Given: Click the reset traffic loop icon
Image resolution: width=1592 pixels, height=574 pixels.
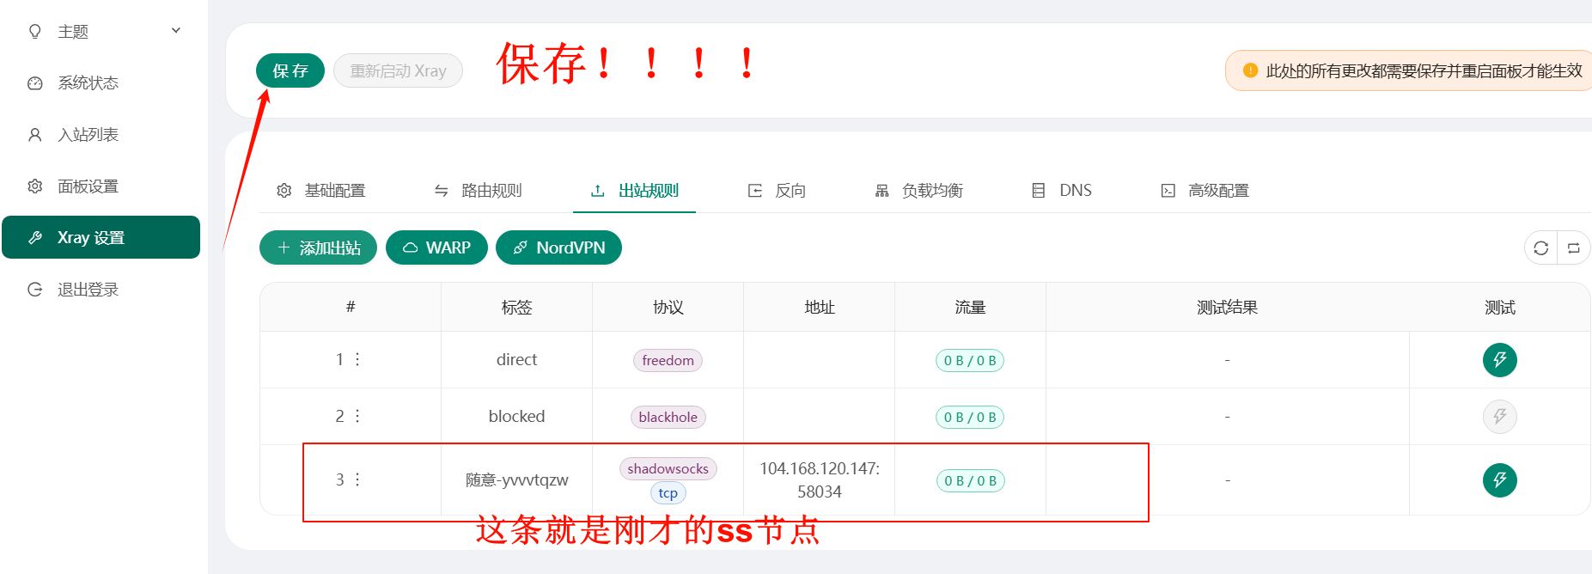Looking at the screenshot, I should pyautogui.click(x=1574, y=248).
